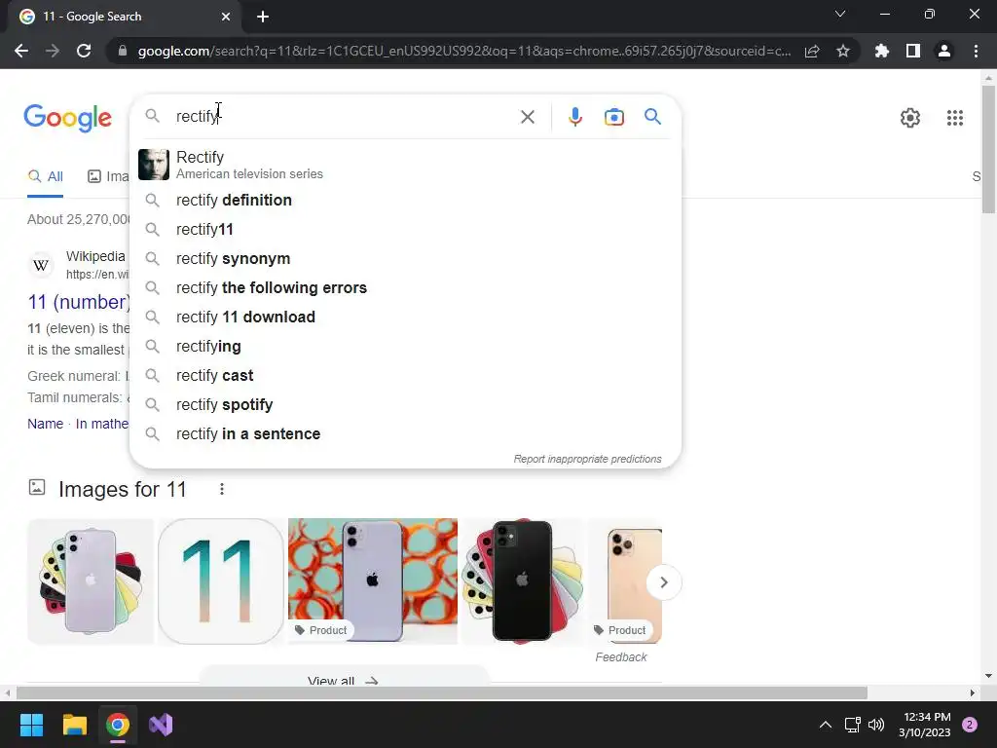Clear the search box text
This screenshot has height=748, width=997.
527,117
